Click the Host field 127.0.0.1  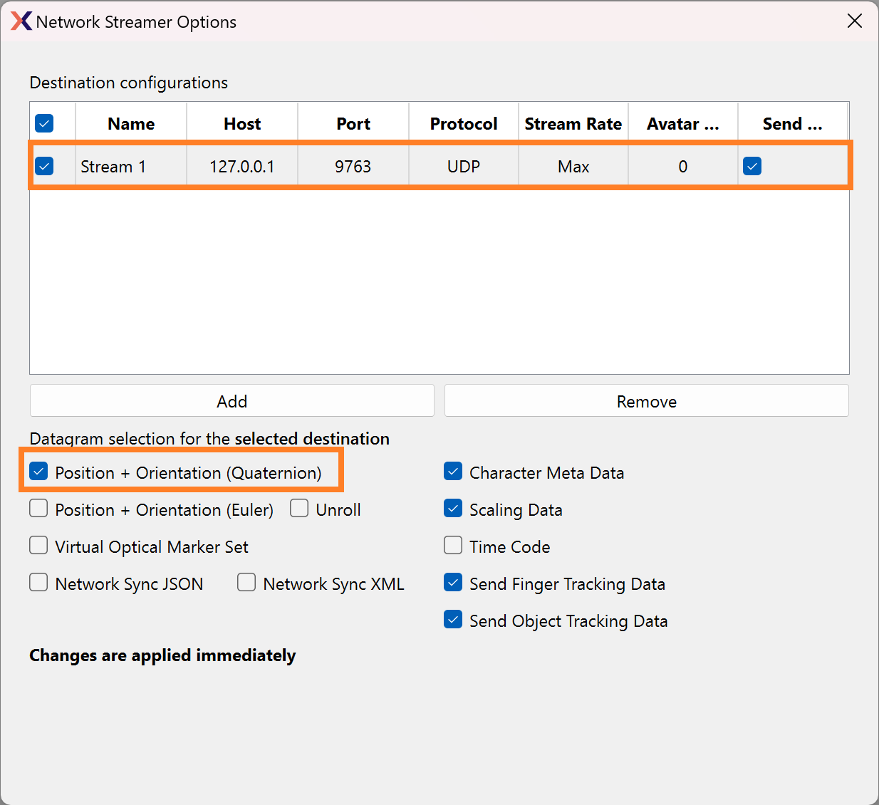(x=242, y=167)
